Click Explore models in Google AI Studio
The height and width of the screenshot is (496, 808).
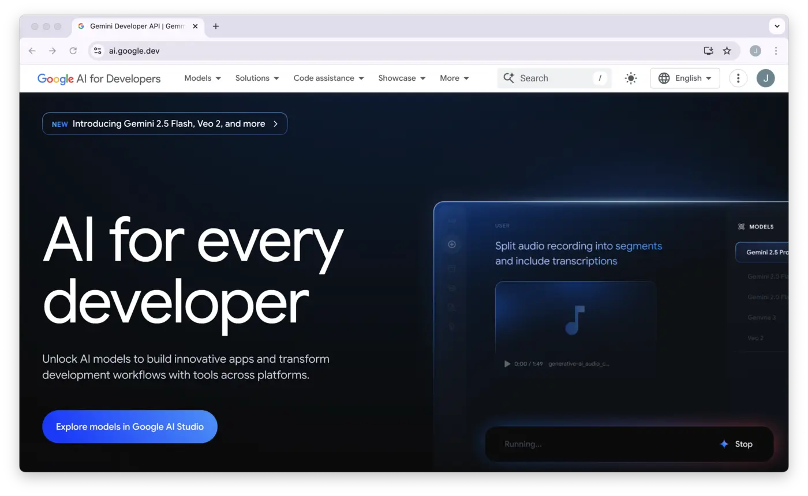130,427
